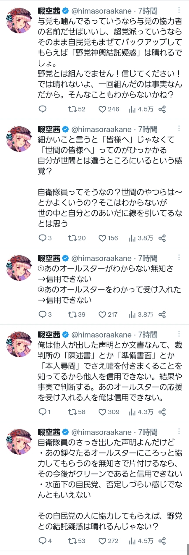
Task: Open the 暇空茜 profile name on first tweet
Action: coord(49,11)
